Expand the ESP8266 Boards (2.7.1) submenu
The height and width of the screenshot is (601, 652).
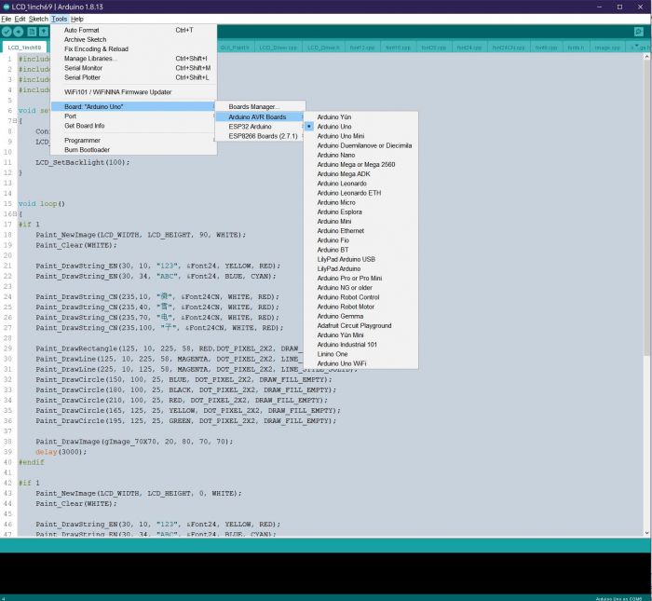pyautogui.click(x=260, y=136)
